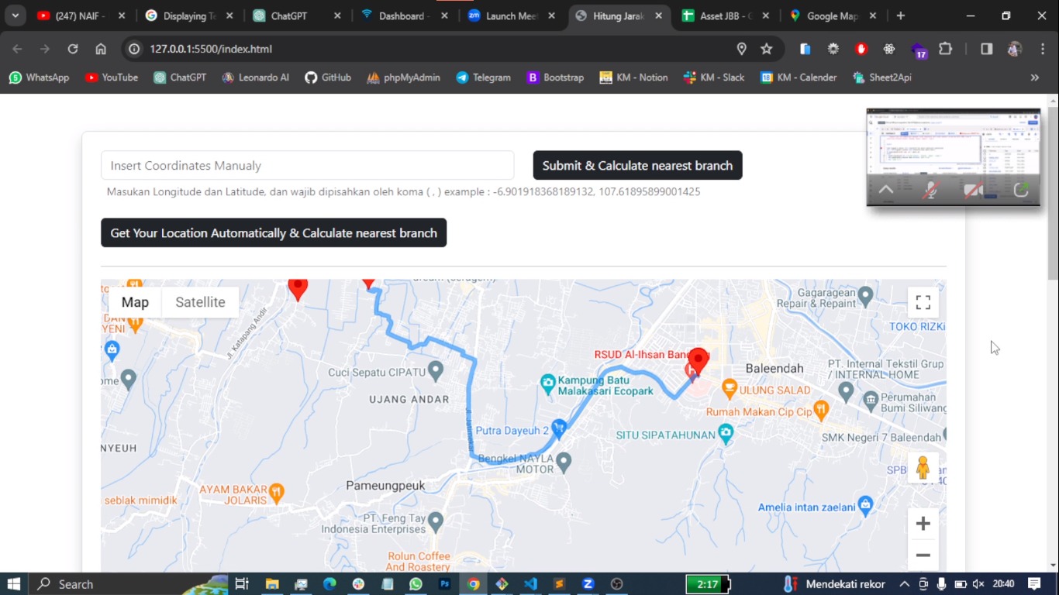Image resolution: width=1059 pixels, height=595 pixels.
Task: Open a new browser tab
Action: (x=900, y=15)
